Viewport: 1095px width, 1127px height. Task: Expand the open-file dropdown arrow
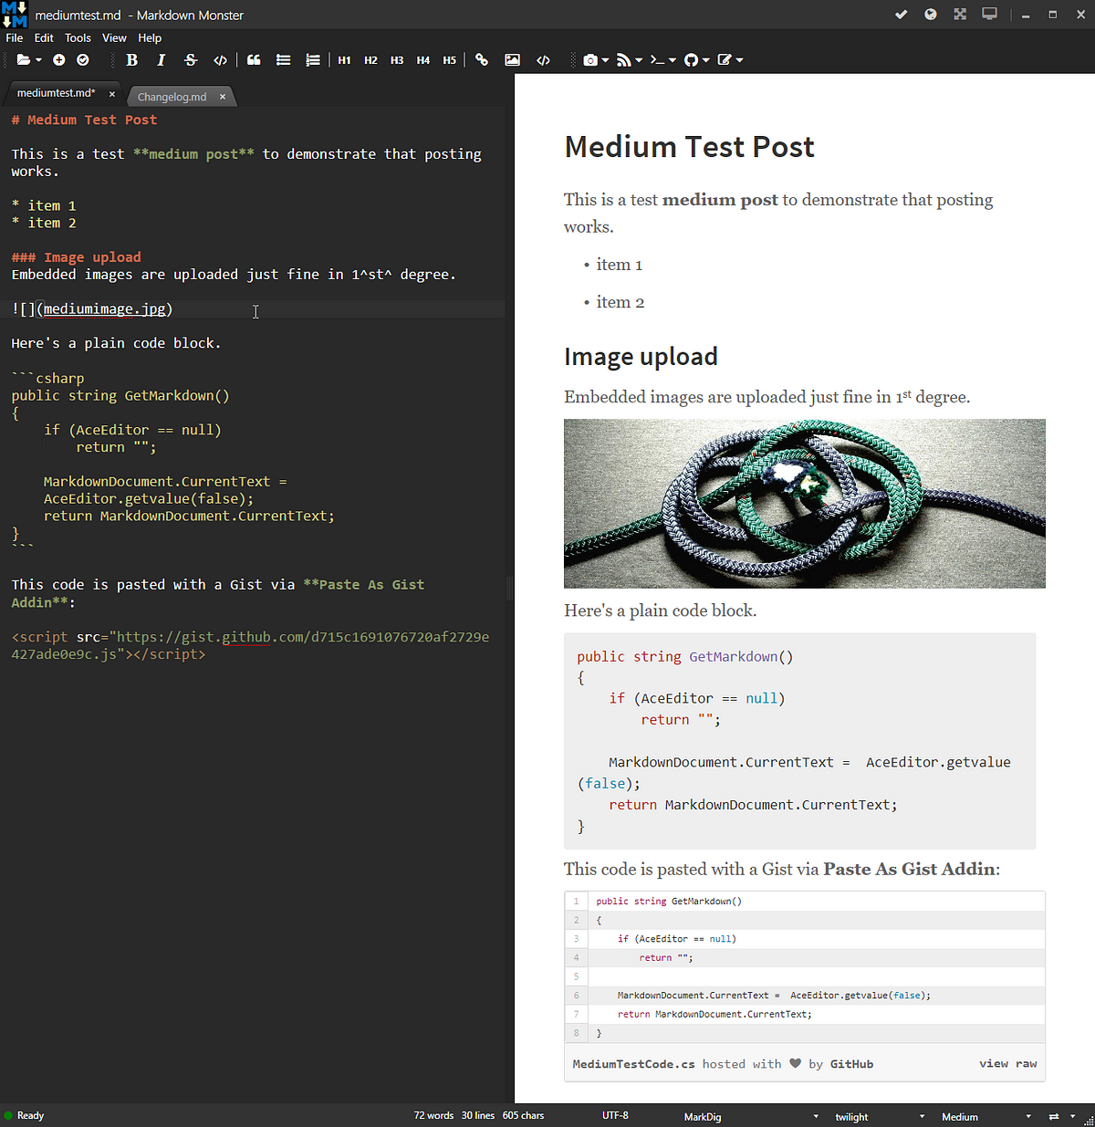click(38, 60)
